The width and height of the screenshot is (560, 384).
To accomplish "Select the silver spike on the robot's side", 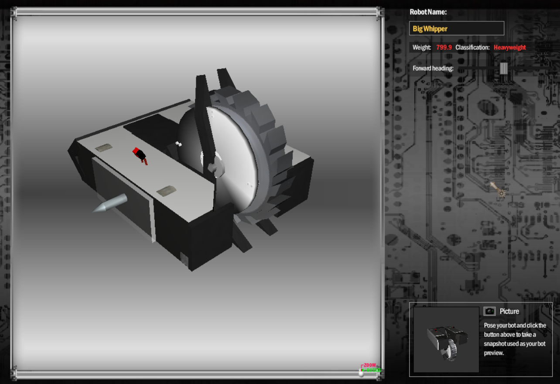I will pyautogui.click(x=111, y=204).
